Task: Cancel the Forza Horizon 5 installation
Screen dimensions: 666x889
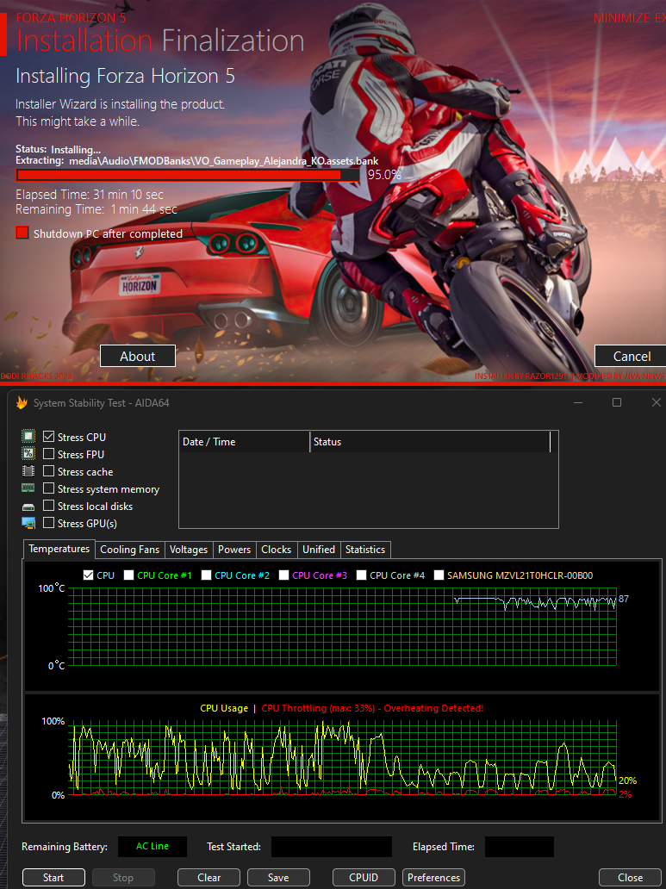Action: click(632, 356)
